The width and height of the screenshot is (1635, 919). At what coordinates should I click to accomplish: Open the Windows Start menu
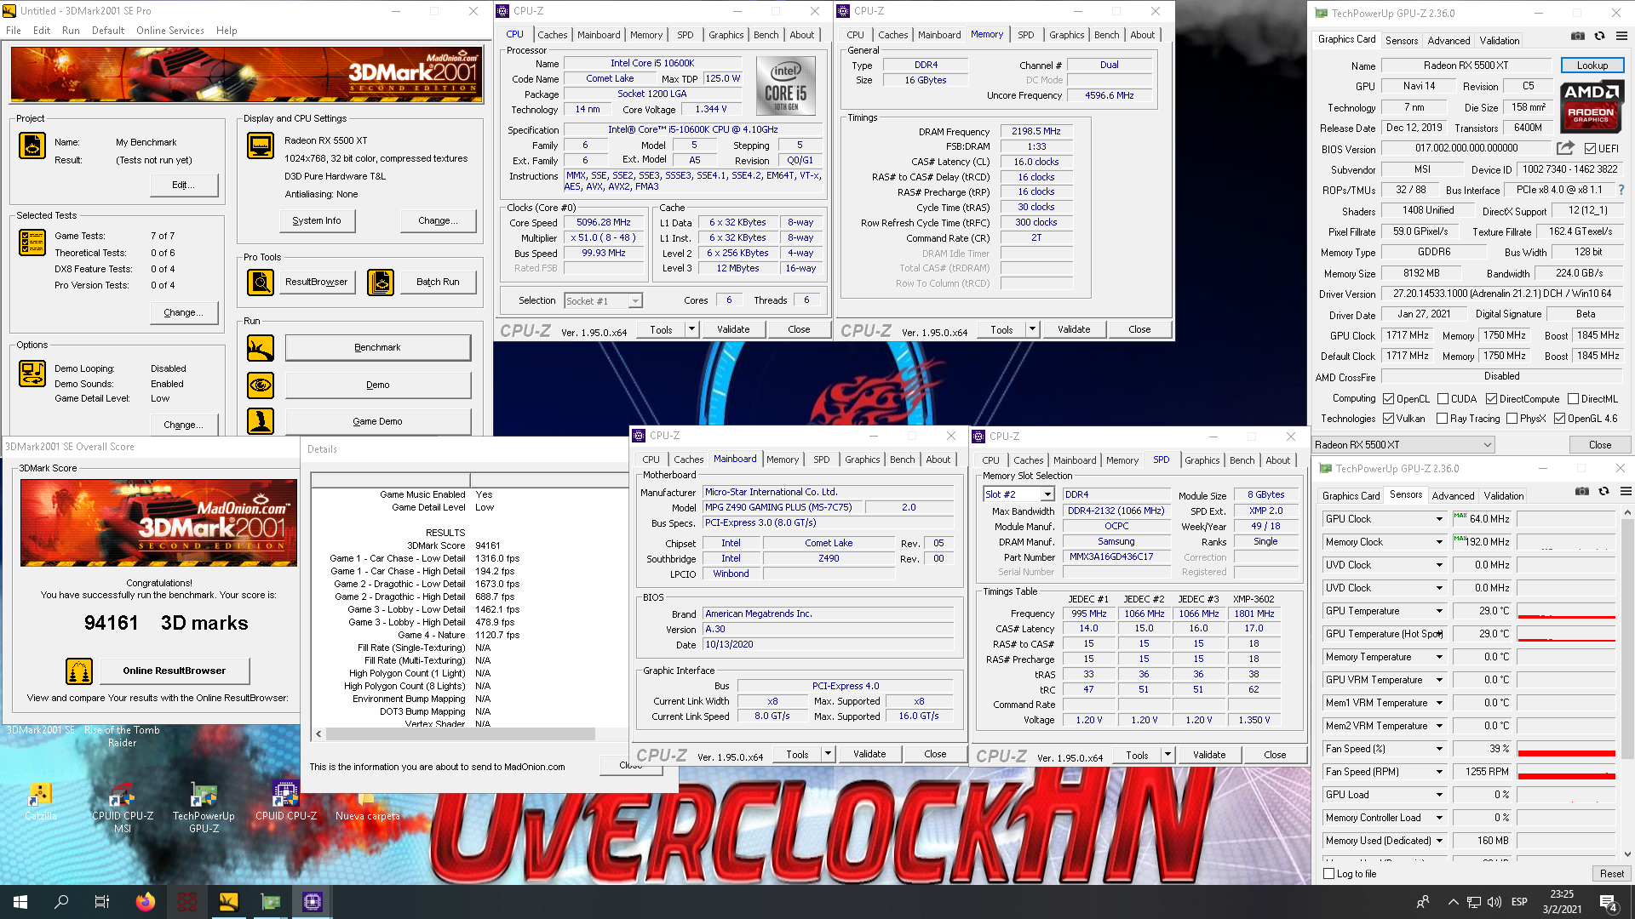pyautogui.click(x=20, y=902)
